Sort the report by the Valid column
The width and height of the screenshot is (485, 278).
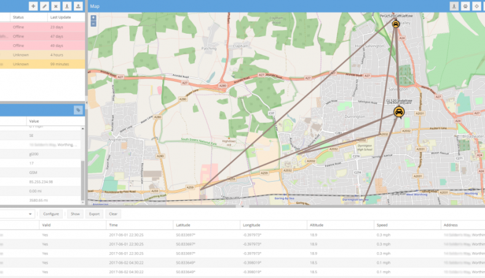tap(73, 225)
